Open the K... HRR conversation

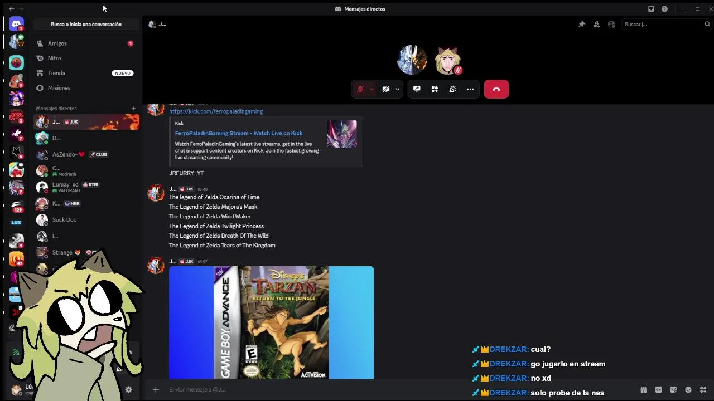(x=86, y=203)
